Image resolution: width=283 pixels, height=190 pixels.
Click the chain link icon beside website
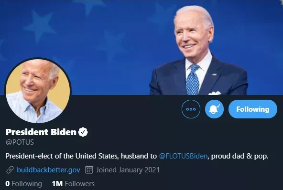tap(10, 170)
